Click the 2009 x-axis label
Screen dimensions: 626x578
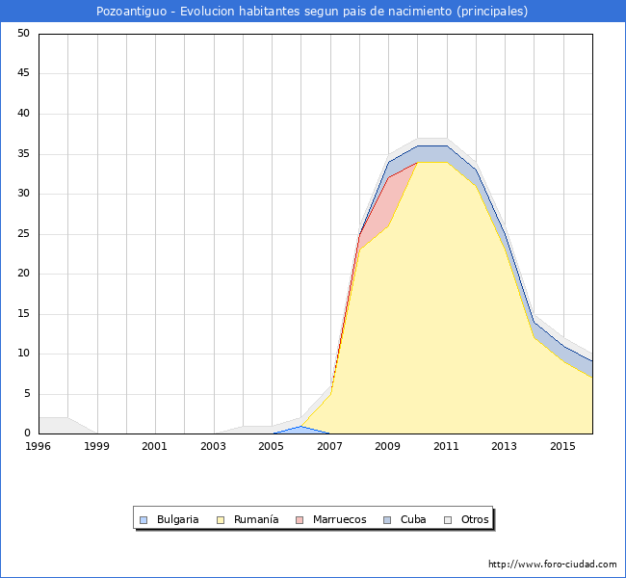388,446
